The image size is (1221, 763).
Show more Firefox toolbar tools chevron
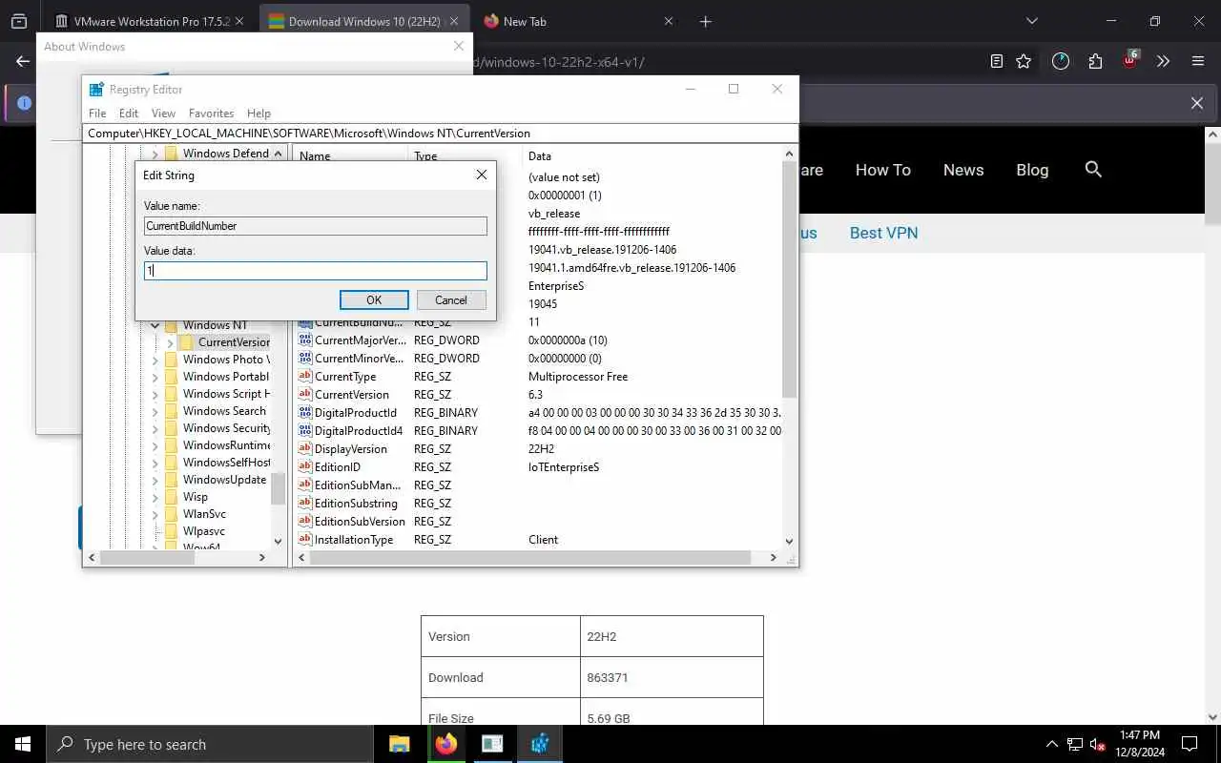[1163, 61]
